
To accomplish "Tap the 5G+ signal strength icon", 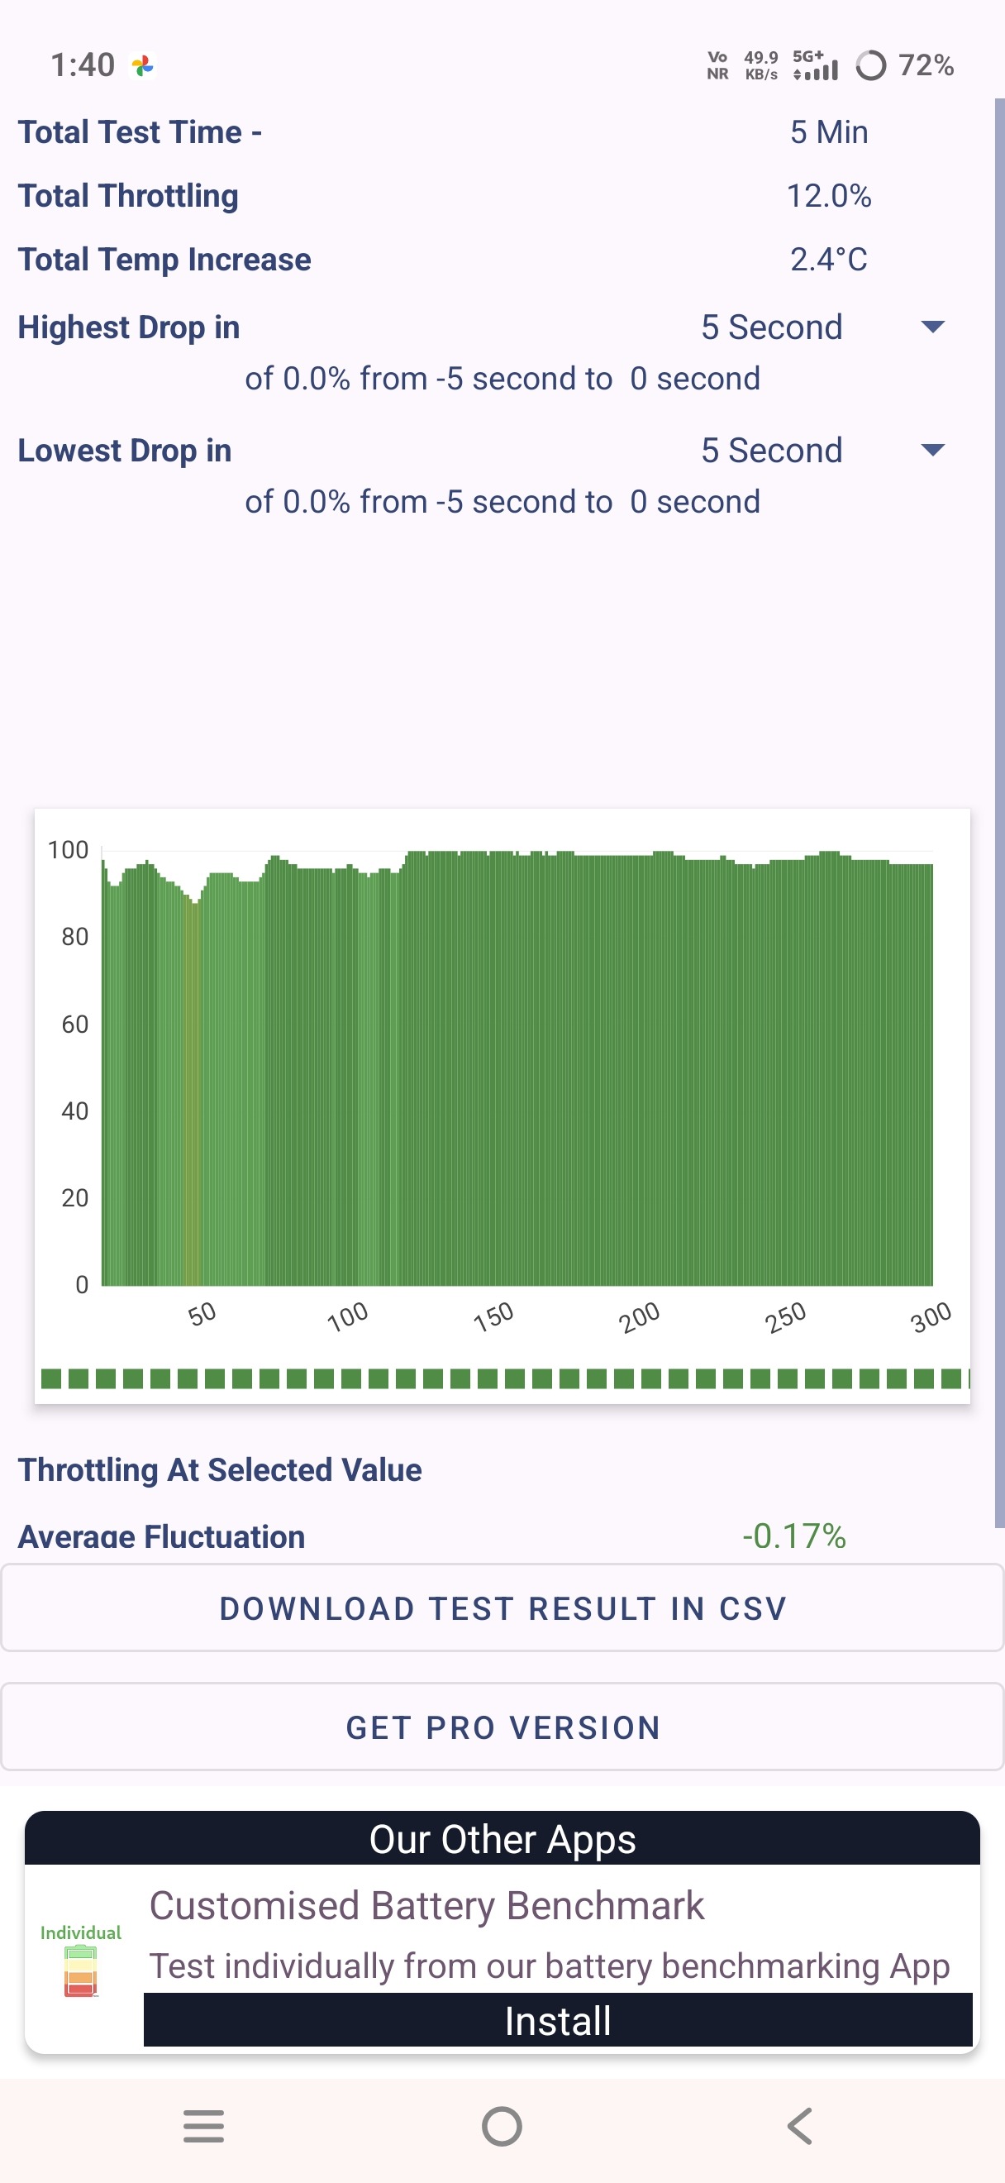I will [815, 65].
